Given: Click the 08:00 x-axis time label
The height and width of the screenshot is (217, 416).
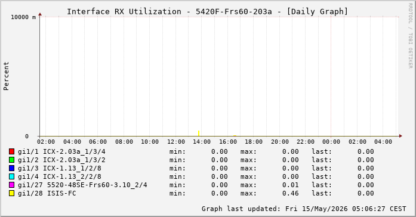Looking at the screenshot, I should pyautogui.click(x=124, y=142).
